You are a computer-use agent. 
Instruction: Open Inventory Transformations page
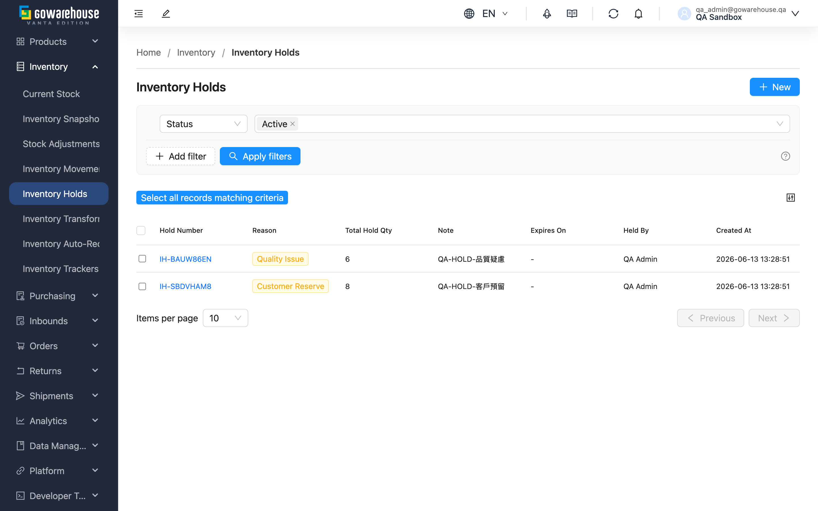[59, 219]
